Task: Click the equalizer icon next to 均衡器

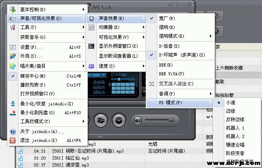Action: 92,28
